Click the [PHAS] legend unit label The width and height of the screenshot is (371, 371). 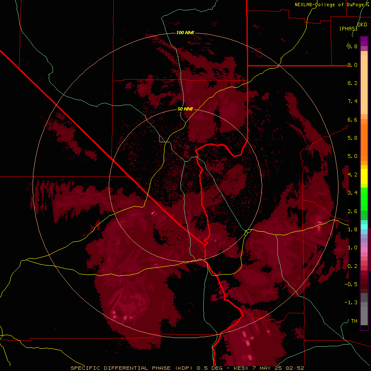[x=348, y=28]
